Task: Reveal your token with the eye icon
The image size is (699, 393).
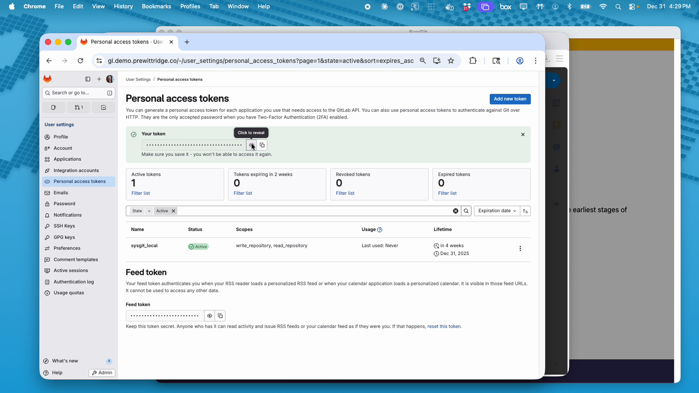Action: click(x=251, y=145)
